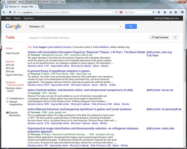Click the Ask Search magnifier icon
The width and height of the screenshot is (187, 149).
click(x=153, y=12)
